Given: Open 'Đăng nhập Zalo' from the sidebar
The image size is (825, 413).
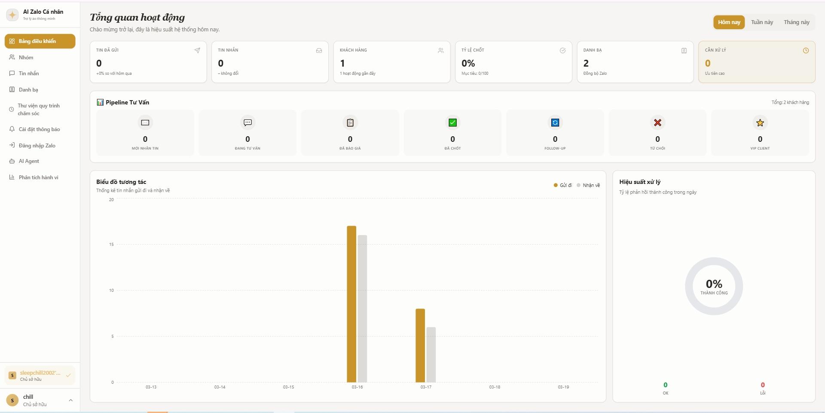Looking at the screenshot, I should pos(37,145).
